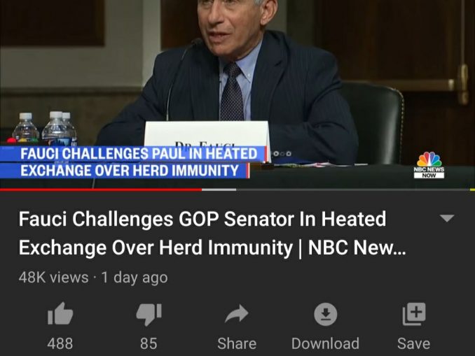Tap the buffered light-grey segment of progress bar
Image resolution: width=475 pixels, height=356 pixels.
[219, 190]
